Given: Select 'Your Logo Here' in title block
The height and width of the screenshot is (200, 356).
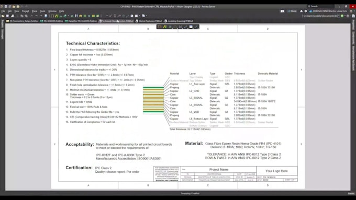Looking at the screenshot, I should [x=276, y=171].
